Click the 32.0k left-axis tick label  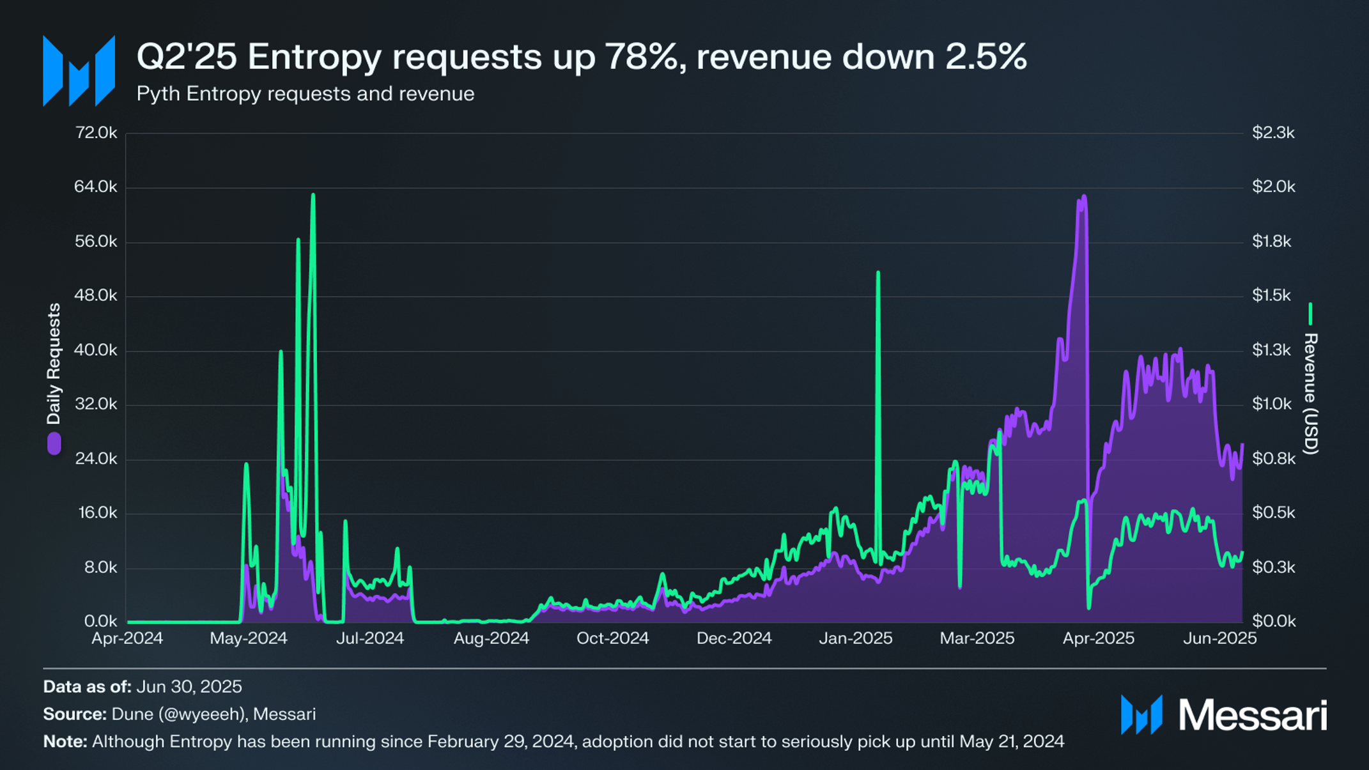[x=96, y=404]
